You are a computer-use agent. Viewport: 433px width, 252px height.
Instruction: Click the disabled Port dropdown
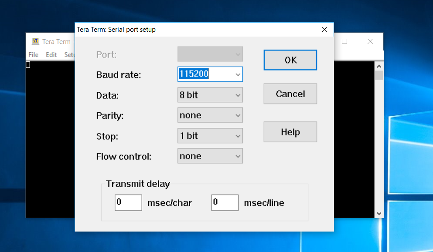(210, 54)
